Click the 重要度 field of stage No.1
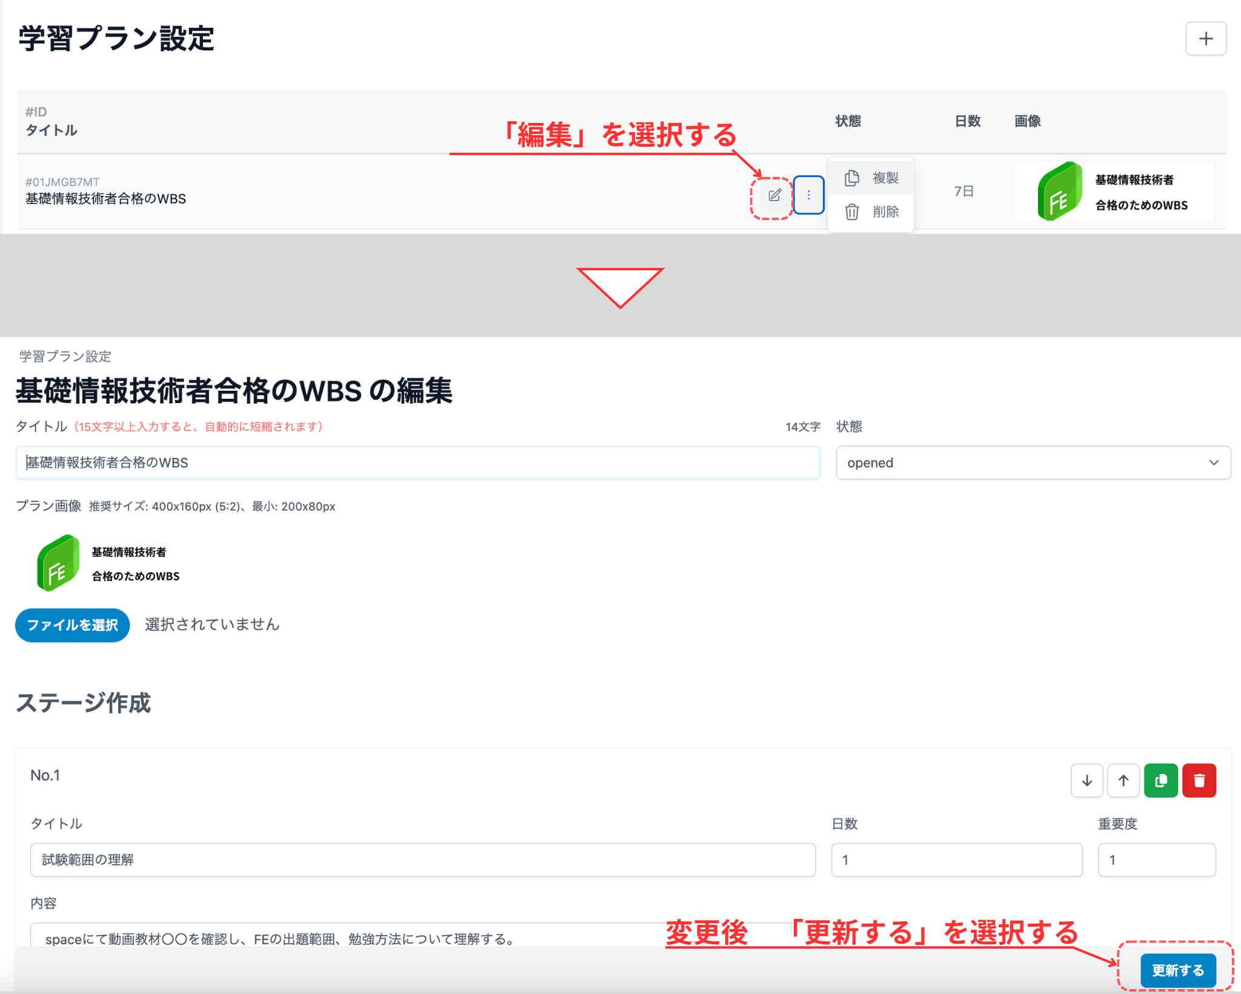Image resolution: width=1241 pixels, height=994 pixels. (x=1156, y=859)
